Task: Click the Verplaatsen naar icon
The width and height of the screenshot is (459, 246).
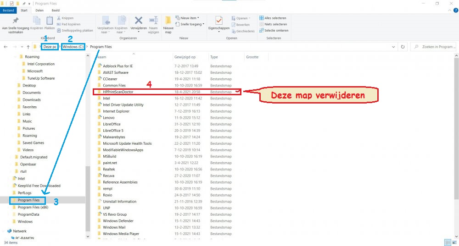Action: pyautogui.click(x=106, y=21)
